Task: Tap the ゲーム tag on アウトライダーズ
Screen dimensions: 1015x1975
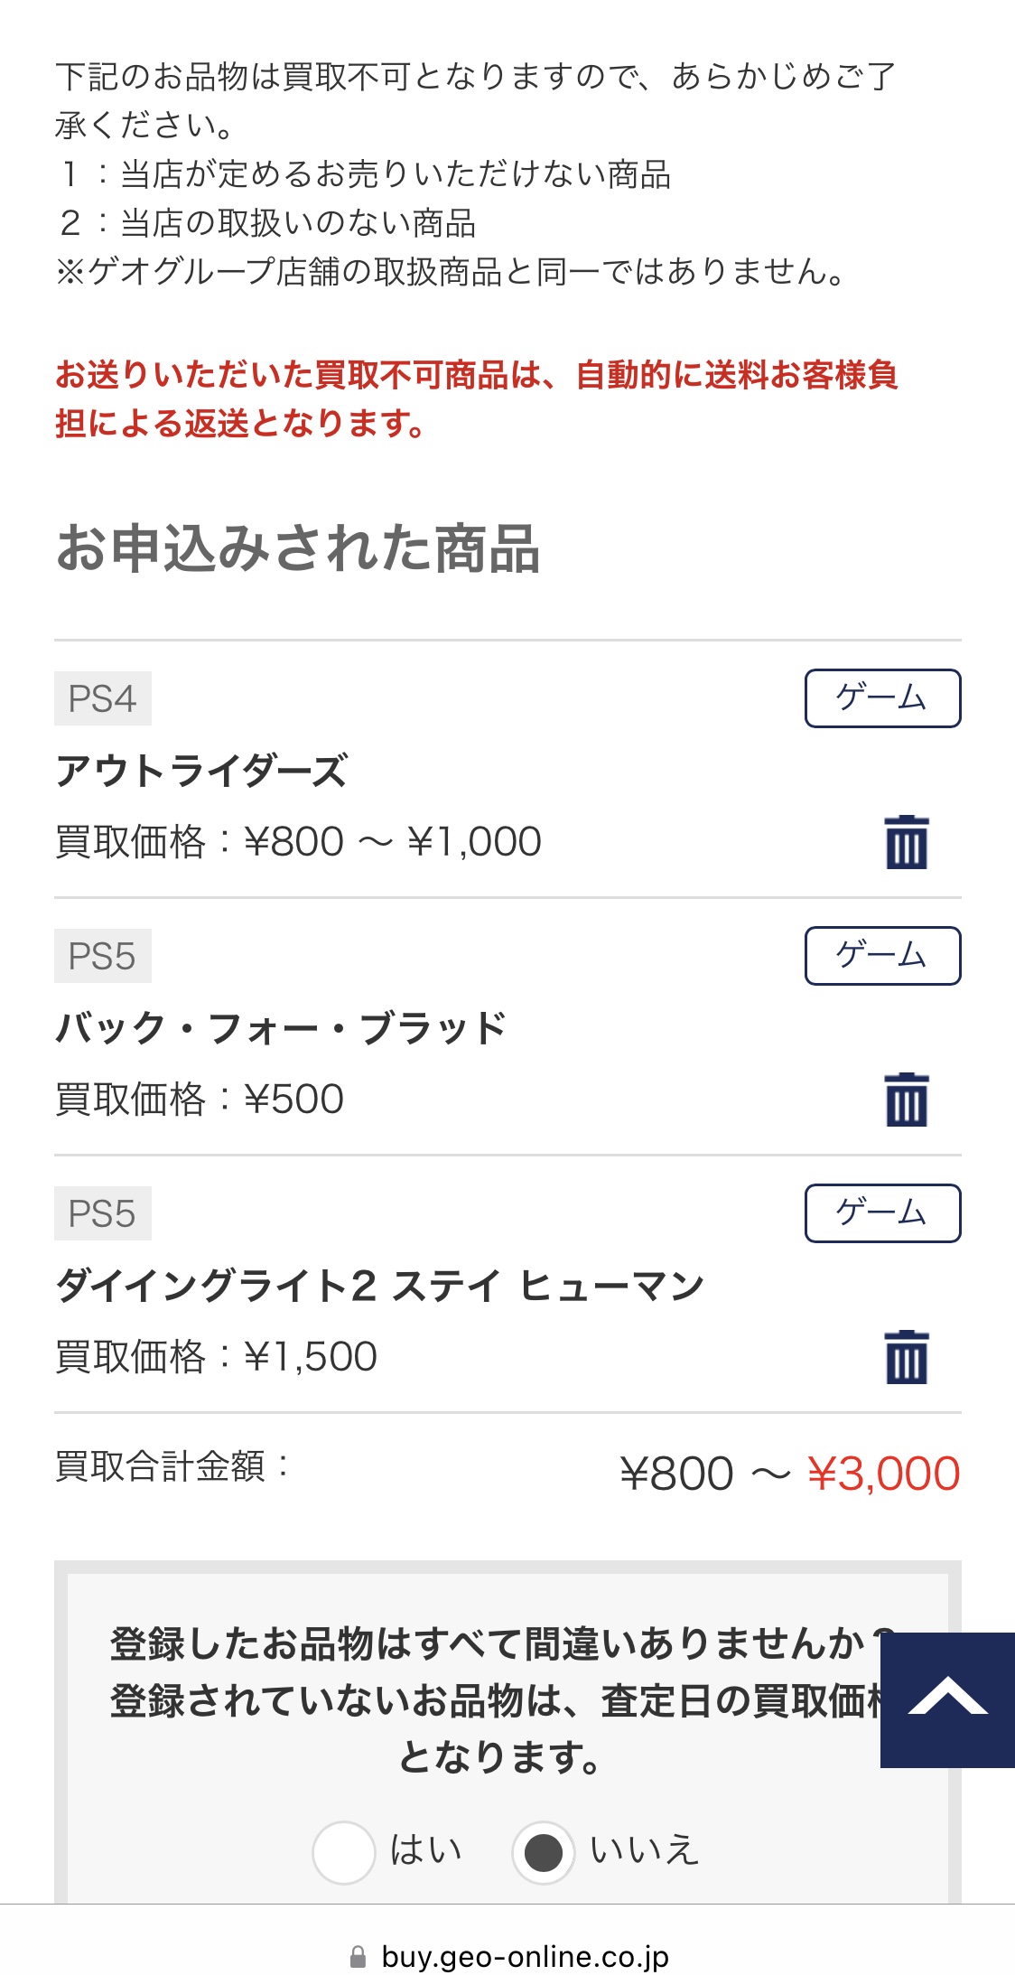Action: click(x=882, y=698)
